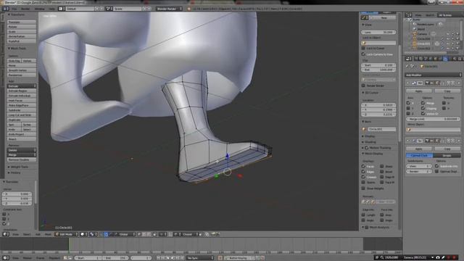Collapse the Mesh Tools panel
The height and width of the screenshot is (261, 464).
9,49
